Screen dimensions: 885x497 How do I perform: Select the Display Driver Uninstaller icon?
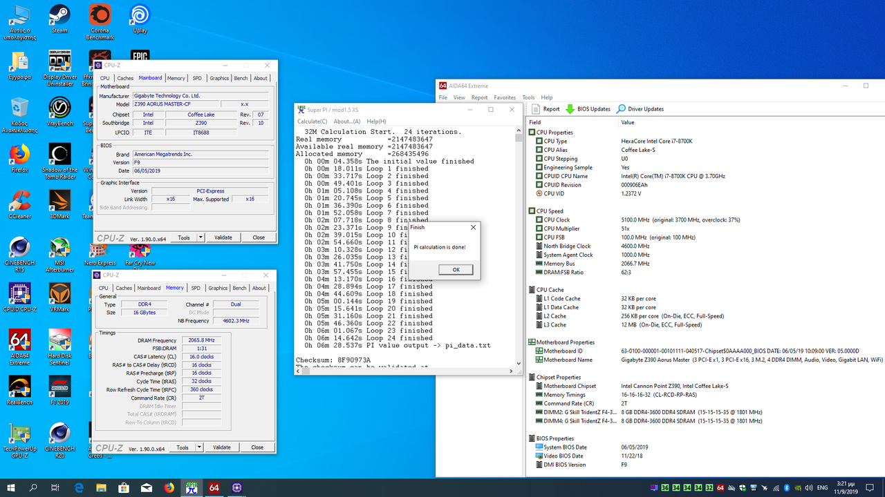(x=59, y=68)
